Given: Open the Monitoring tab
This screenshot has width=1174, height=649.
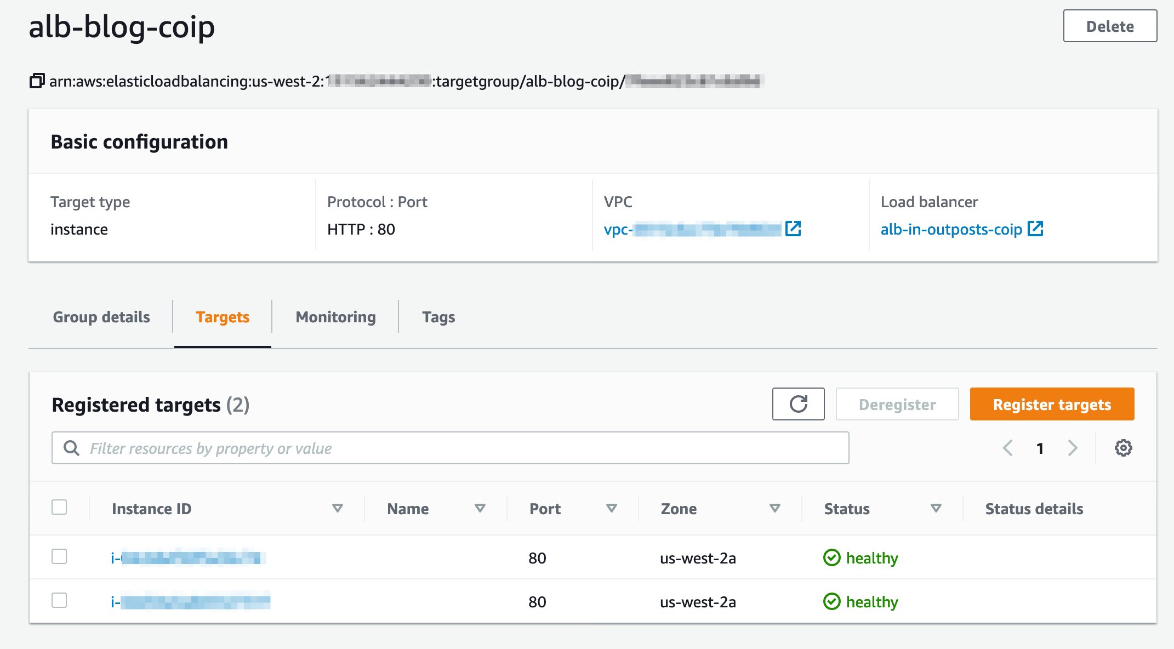Looking at the screenshot, I should tap(335, 317).
